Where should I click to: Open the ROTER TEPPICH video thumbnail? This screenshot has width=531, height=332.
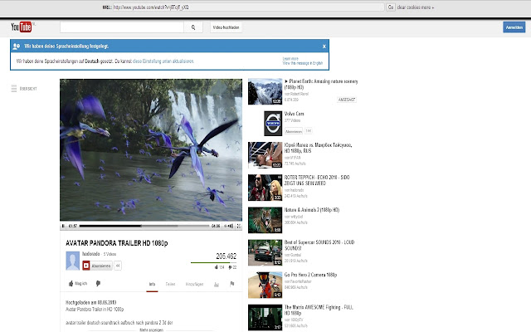[x=265, y=188]
